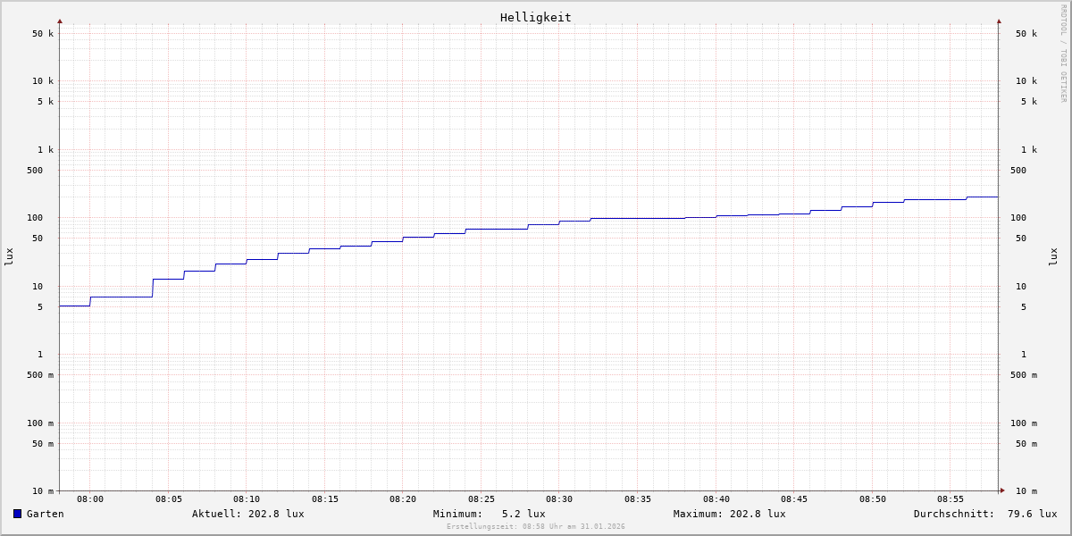This screenshot has height=536, width=1072.
Task: Click the right axis 10 m label
Action: click(x=1026, y=491)
